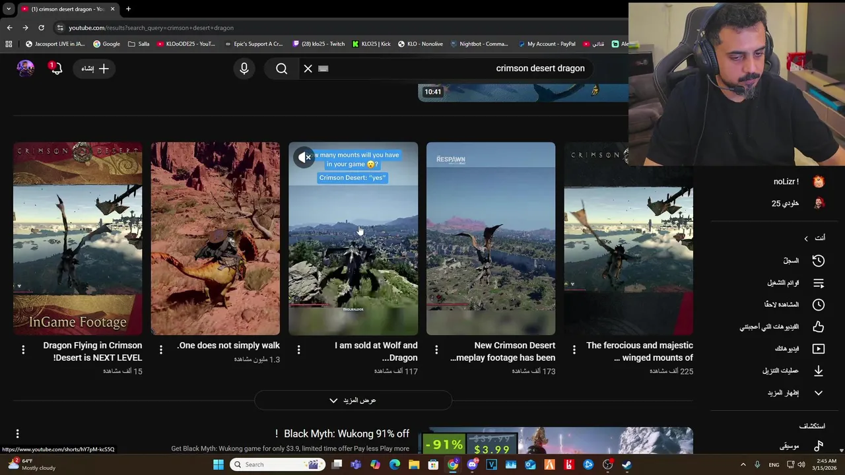
Task: Open the tab search dropdown arrow
Action: 8,9
